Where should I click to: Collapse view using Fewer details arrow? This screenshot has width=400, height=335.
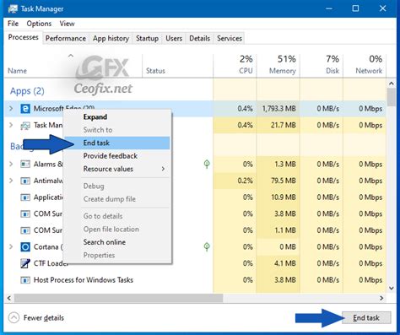tap(14, 318)
